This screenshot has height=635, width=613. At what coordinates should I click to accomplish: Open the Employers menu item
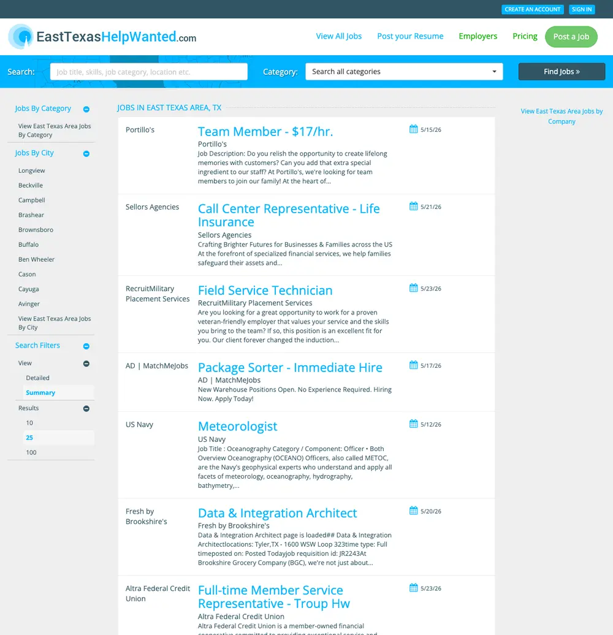tap(478, 36)
